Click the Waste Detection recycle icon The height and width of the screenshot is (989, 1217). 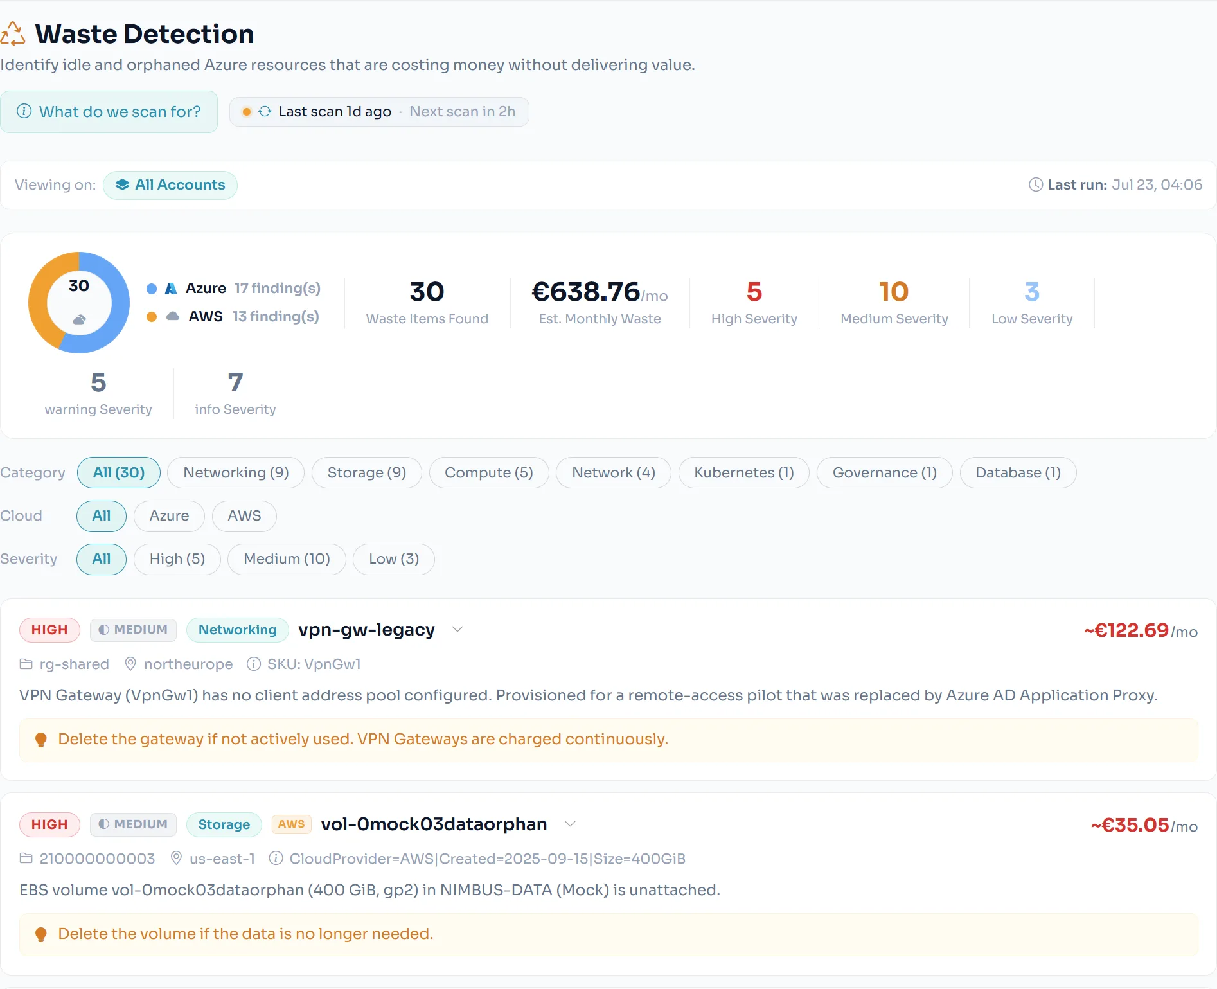(x=12, y=34)
